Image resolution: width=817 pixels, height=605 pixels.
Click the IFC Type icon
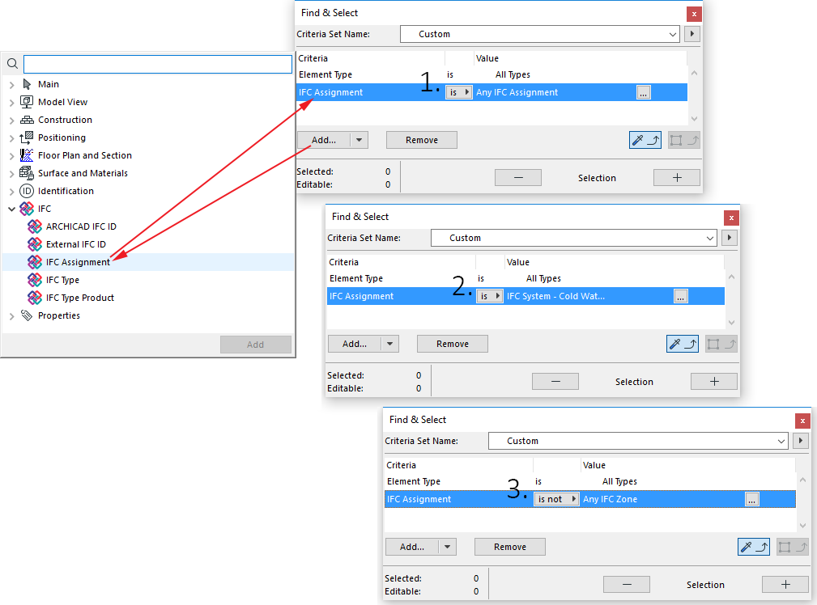(x=34, y=280)
